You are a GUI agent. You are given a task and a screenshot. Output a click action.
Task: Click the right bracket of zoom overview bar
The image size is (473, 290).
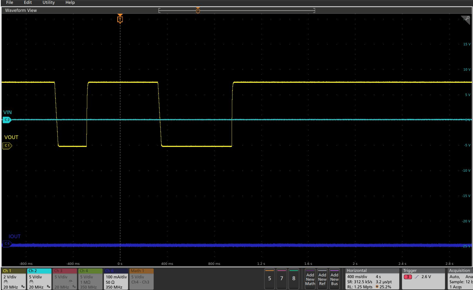(314, 10)
